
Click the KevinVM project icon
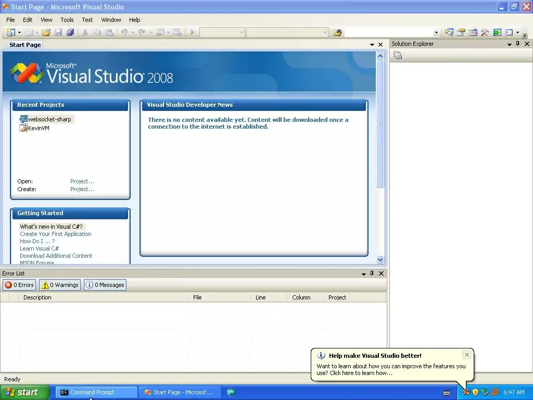[23, 128]
